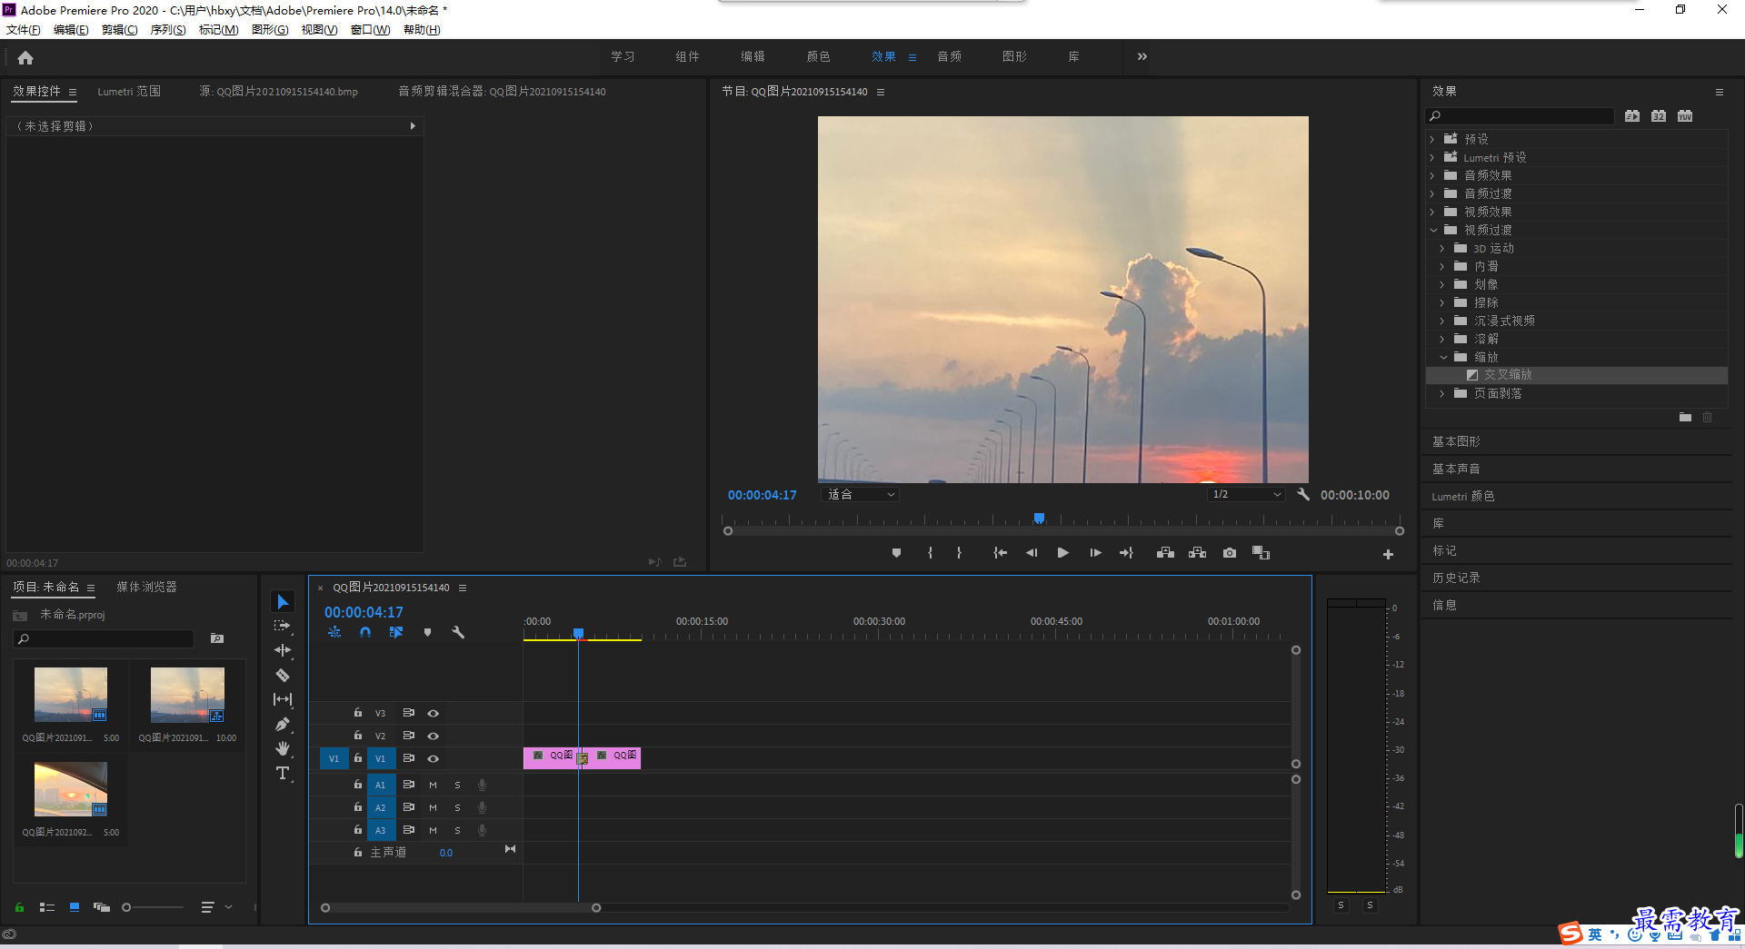Select the Pen tool
The image size is (1745, 949).
pyautogui.click(x=283, y=724)
